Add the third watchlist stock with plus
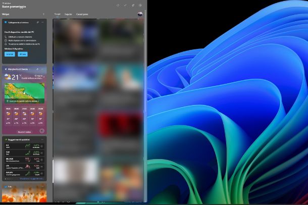Image resolution: width=308 pixels, height=205 pixels. pos(41,160)
